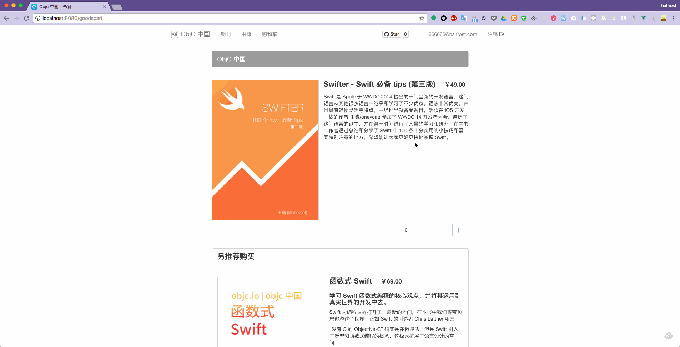Open the orange 惠 shopping extension
This screenshot has height=347, width=680.
[x=514, y=18]
